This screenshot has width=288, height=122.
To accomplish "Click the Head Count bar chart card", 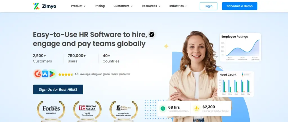I will pyautogui.click(x=235, y=84).
